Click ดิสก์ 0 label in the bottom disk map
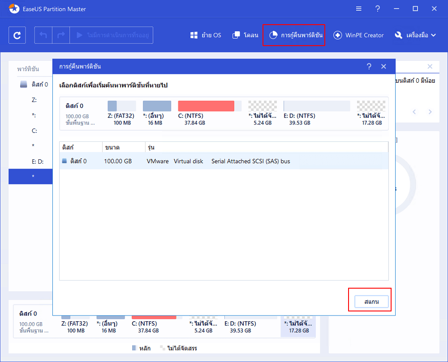Image resolution: width=448 pixels, height=362 pixels. (28, 314)
